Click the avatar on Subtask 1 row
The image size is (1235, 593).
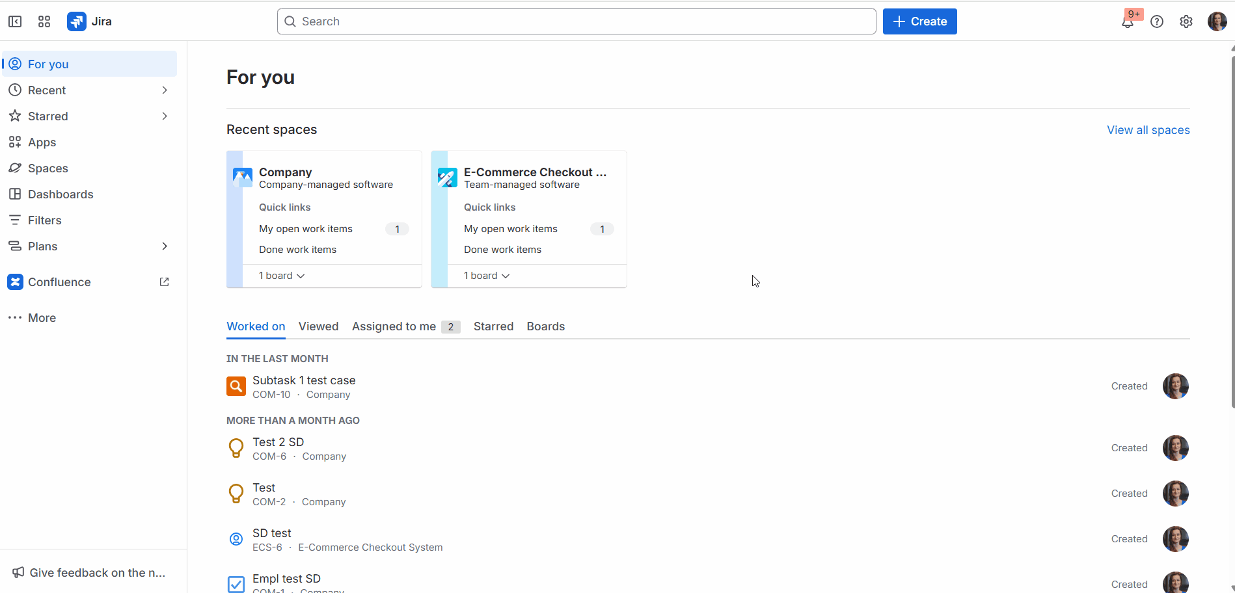pos(1176,386)
